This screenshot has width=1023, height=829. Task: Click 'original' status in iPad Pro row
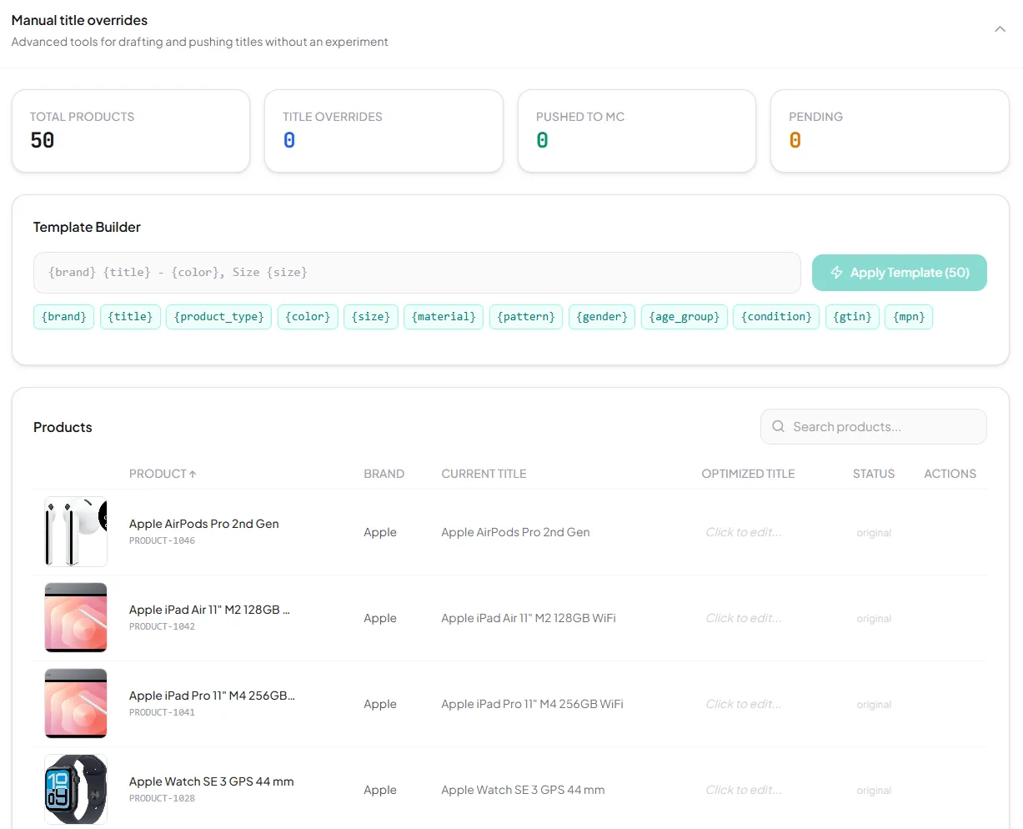pyautogui.click(x=874, y=705)
